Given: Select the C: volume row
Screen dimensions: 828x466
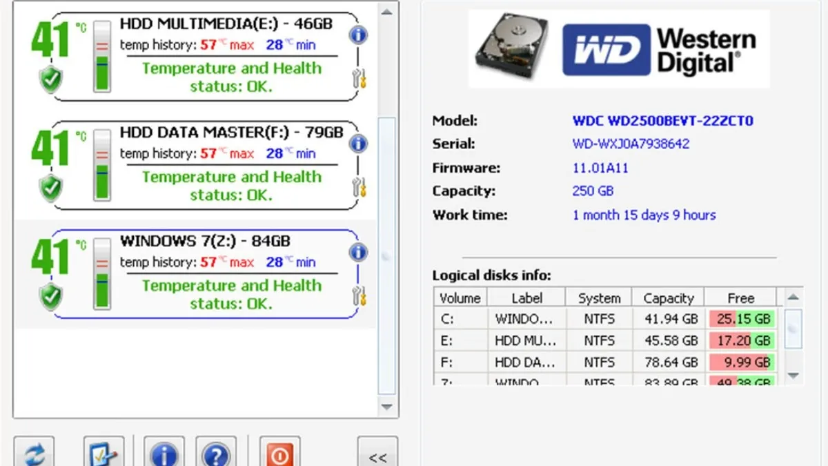Looking at the screenshot, I should tap(607, 320).
